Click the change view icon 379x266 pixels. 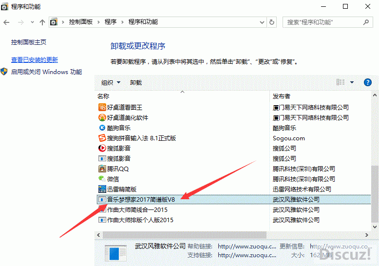point(341,82)
